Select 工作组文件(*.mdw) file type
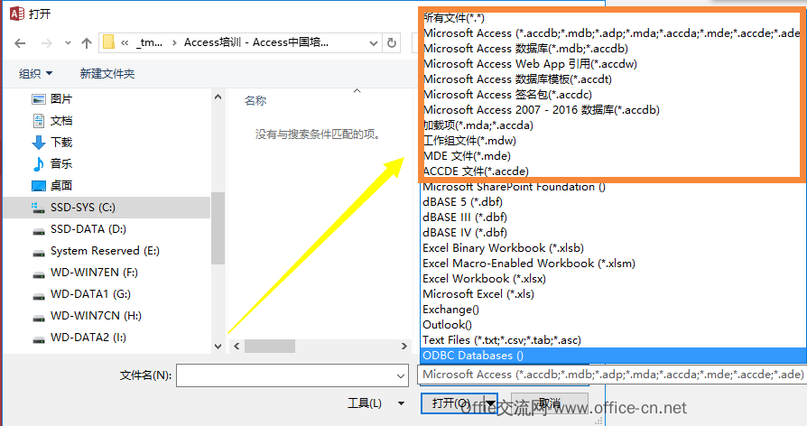 tap(614, 141)
